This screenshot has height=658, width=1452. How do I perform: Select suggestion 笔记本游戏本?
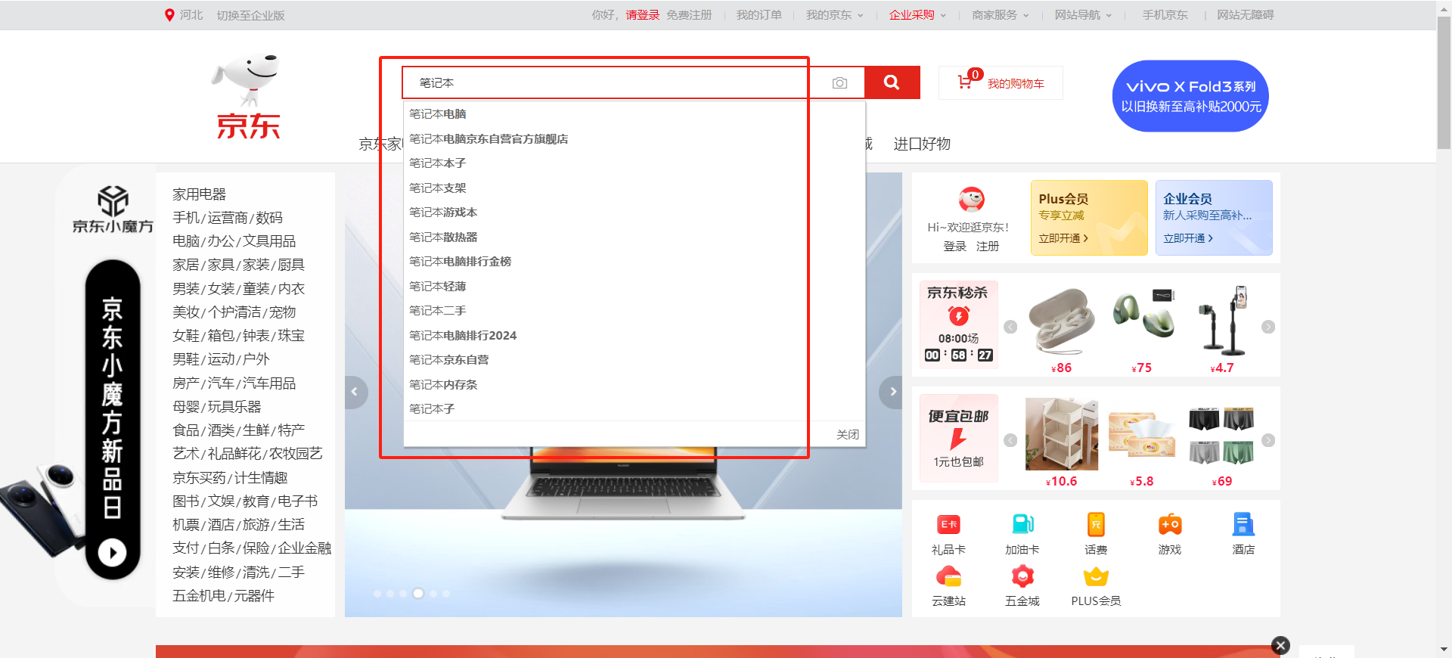634,213
